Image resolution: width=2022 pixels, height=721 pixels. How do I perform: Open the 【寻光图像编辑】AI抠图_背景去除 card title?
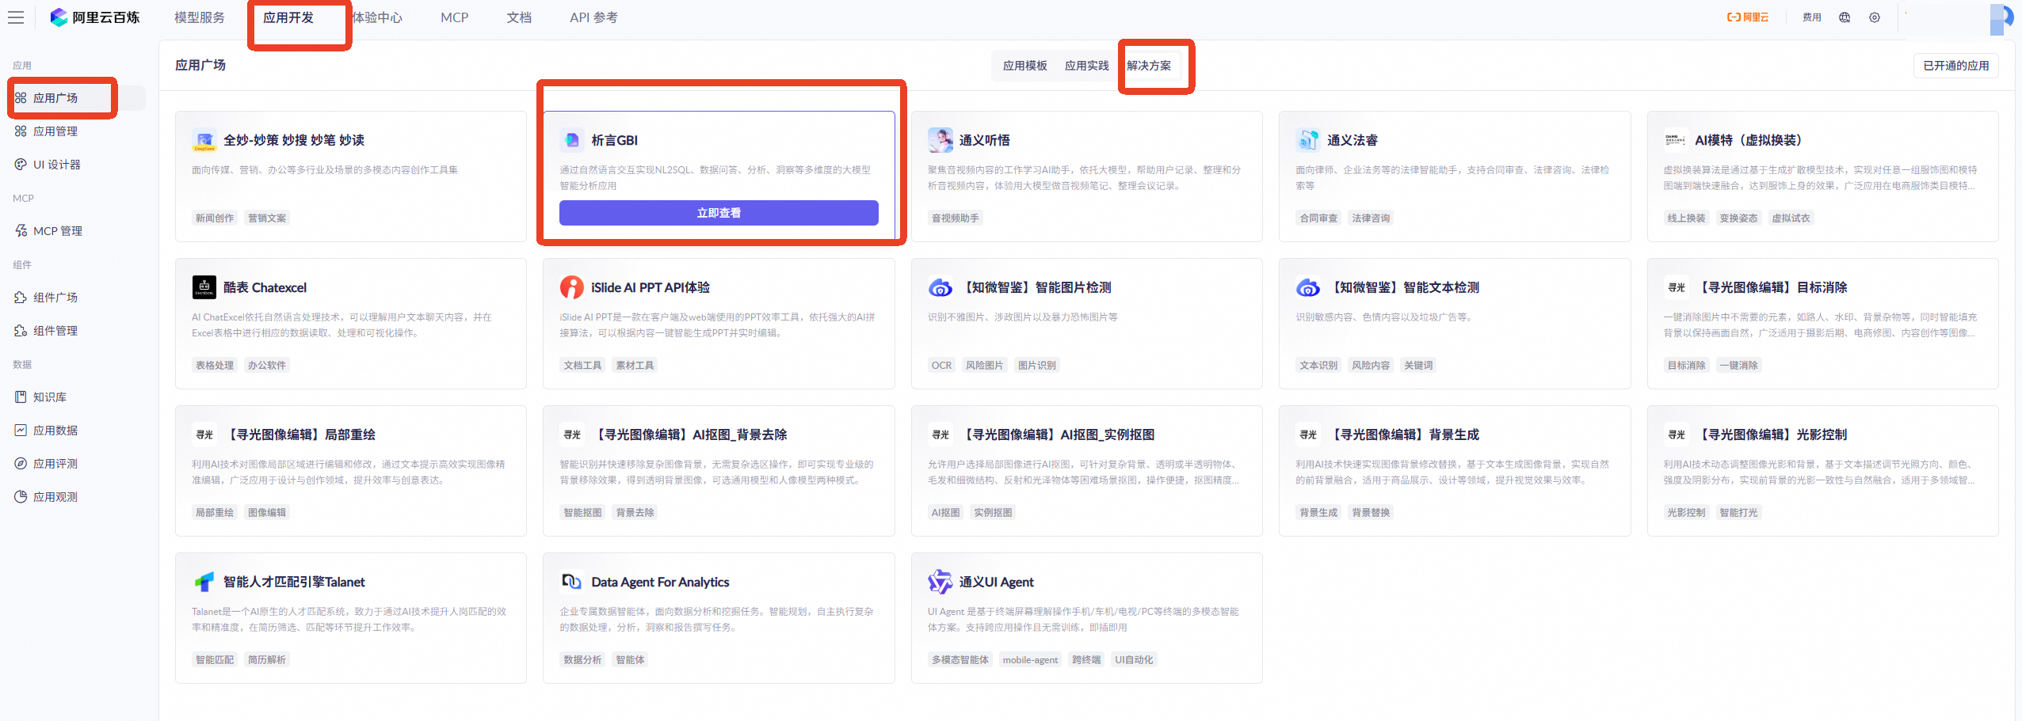click(x=689, y=434)
